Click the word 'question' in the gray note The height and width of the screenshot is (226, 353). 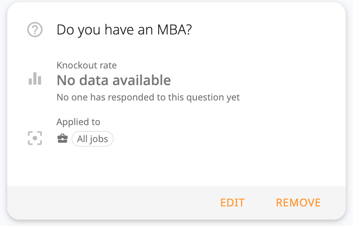(x=205, y=98)
